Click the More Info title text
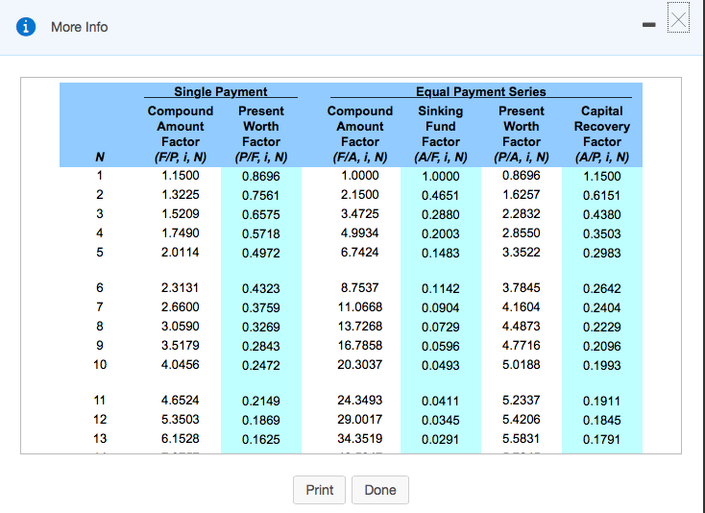This screenshot has height=513, width=705. 80,27
